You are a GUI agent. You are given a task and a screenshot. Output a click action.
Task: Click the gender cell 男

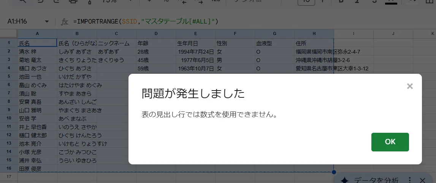click(235, 60)
